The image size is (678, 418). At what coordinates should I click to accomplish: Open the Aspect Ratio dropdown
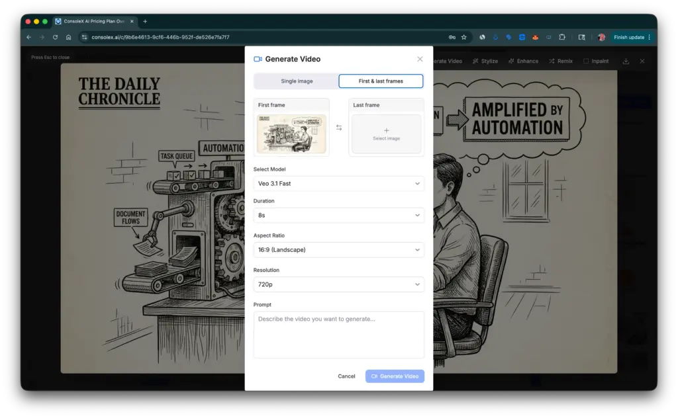click(x=338, y=249)
